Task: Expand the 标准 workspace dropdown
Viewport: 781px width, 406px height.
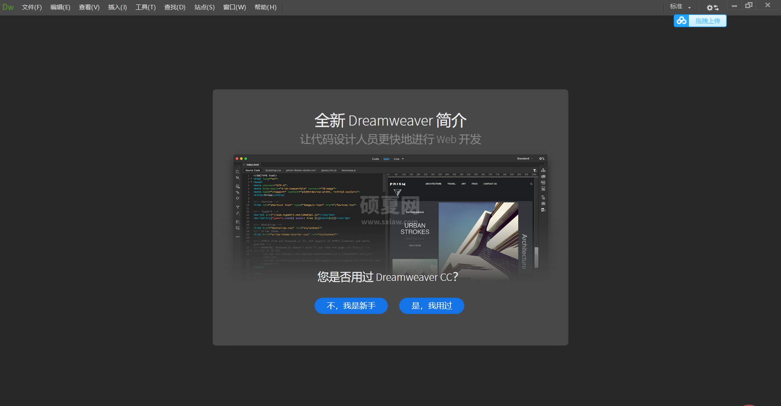Action: pyautogui.click(x=681, y=7)
